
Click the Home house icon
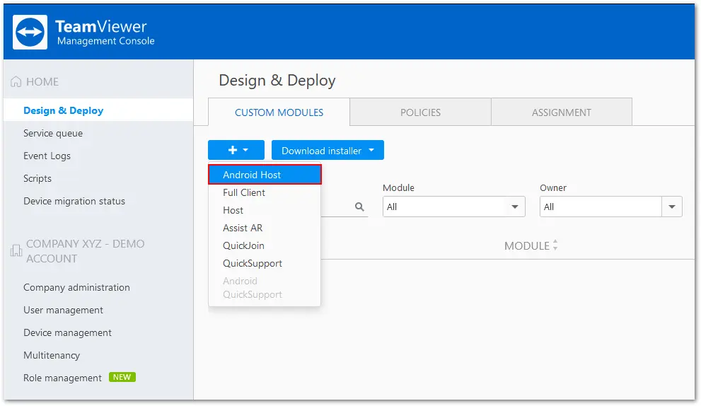pyautogui.click(x=16, y=81)
